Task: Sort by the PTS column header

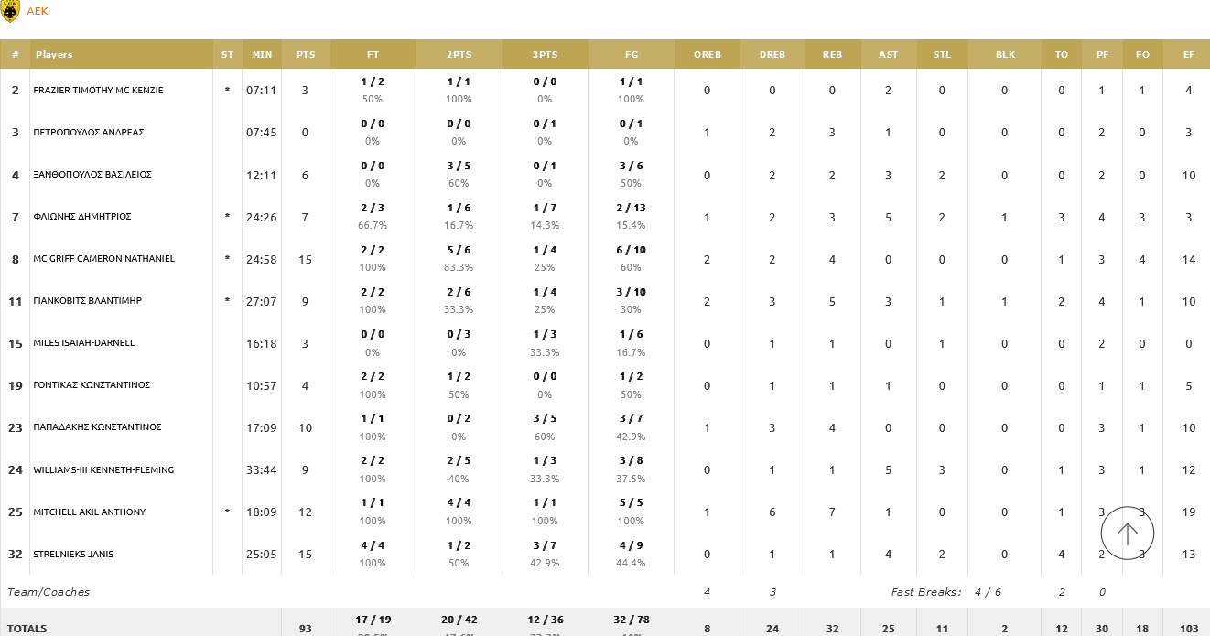Action: pyautogui.click(x=306, y=55)
